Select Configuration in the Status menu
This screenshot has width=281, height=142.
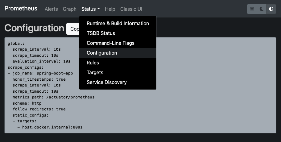click(102, 53)
